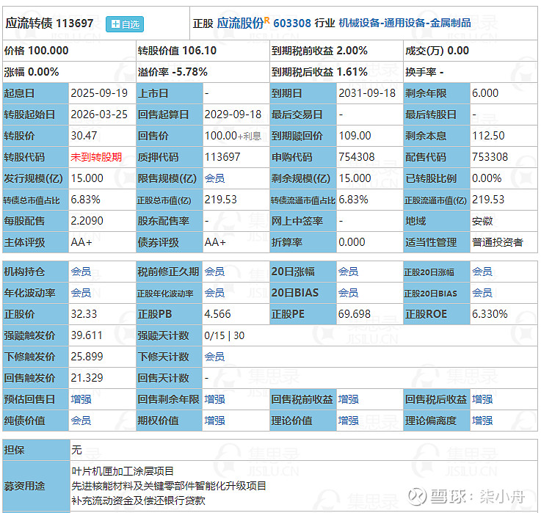The image size is (541, 513).
Task: Click the 增强 link beside 理论偏离度
Action: click(x=482, y=421)
